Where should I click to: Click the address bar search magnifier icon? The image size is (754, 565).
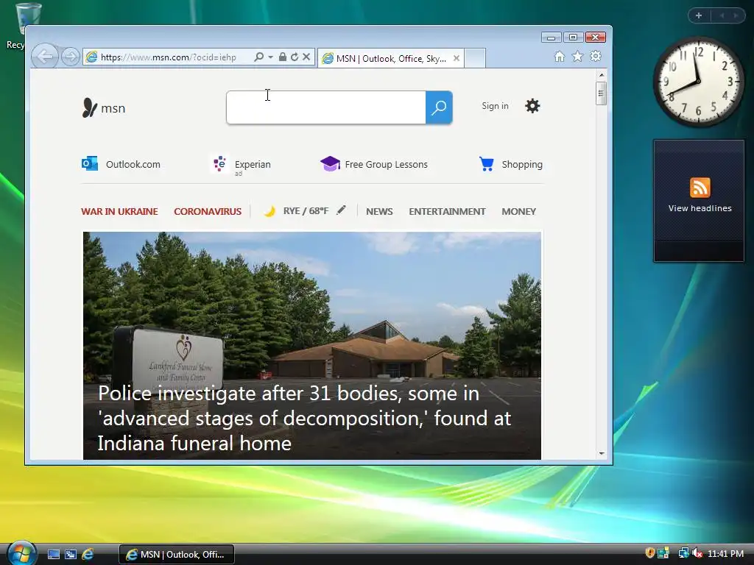tap(258, 57)
